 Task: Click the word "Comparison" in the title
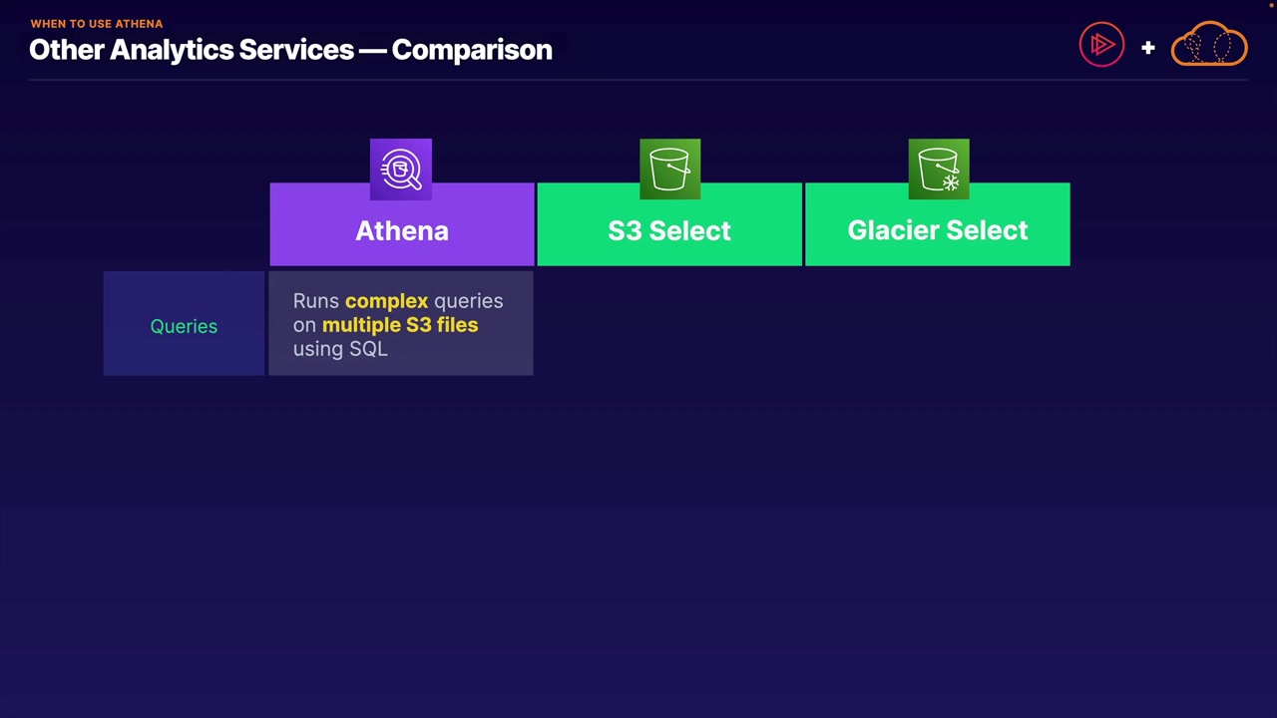point(472,50)
